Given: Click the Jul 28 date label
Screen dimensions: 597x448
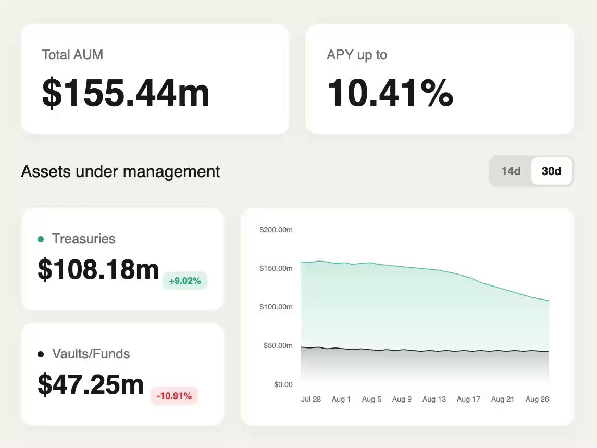Looking at the screenshot, I should (311, 399).
